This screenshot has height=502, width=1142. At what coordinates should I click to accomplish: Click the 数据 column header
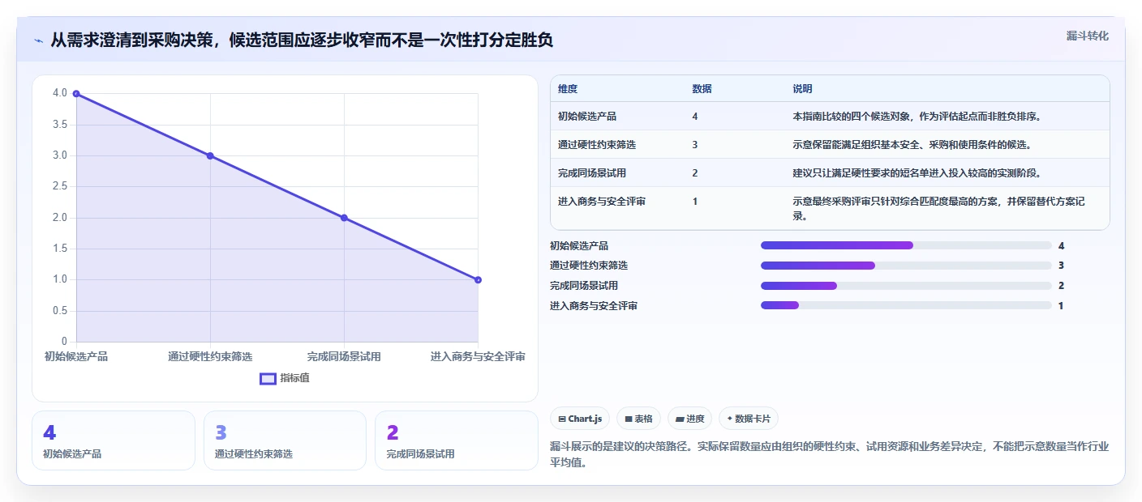702,89
